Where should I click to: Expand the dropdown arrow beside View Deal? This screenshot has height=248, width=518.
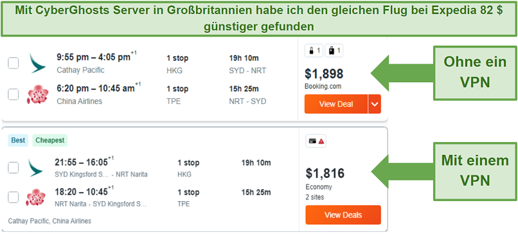pyautogui.click(x=374, y=104)
